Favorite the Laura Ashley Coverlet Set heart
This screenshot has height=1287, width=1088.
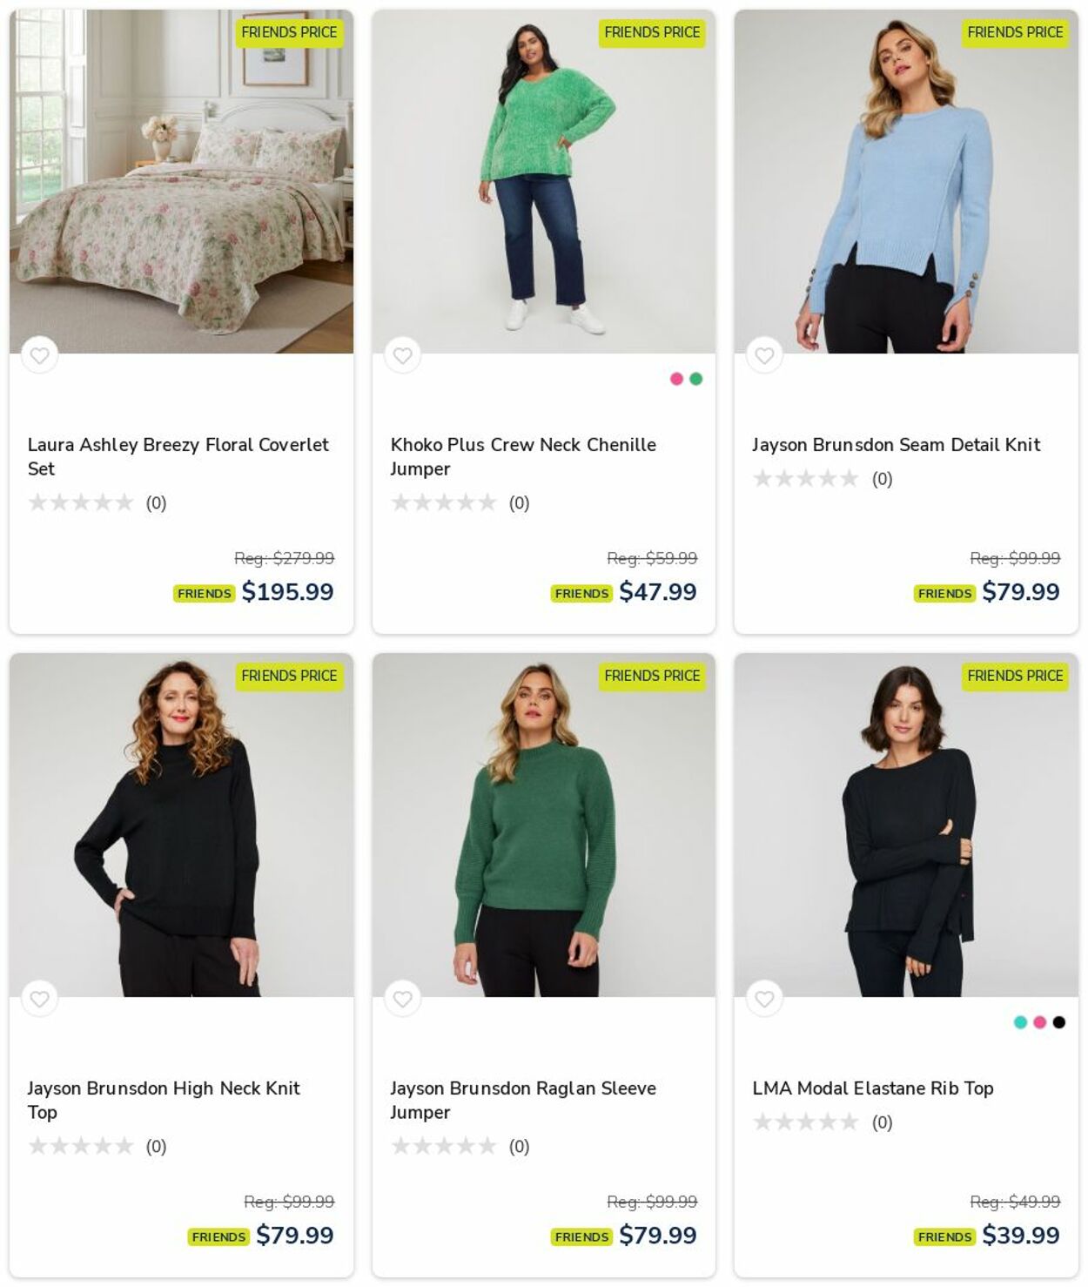pos(39,355)
